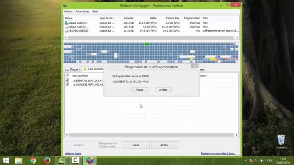Click the volume icon in system tray

[x=262, y=160]
